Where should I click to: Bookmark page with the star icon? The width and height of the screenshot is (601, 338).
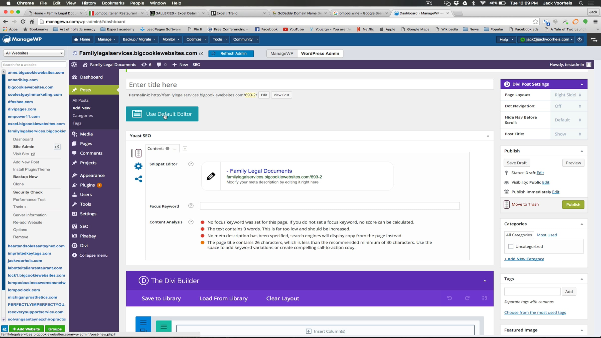535,22
